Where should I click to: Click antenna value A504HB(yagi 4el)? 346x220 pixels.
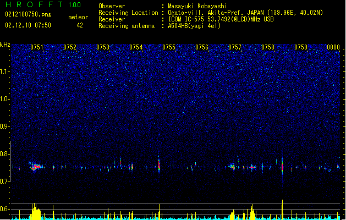[194, 26]
